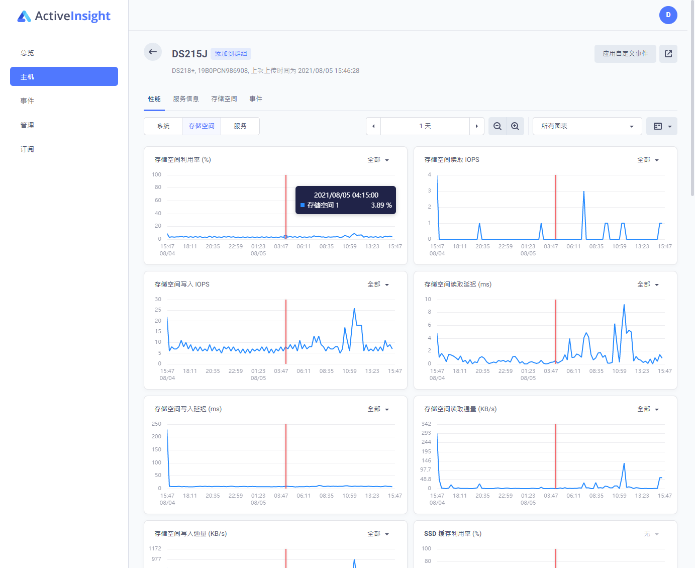Screen dimensions: 695x568
Task: Switch to 系统 metrics view
Action: pyautogui.click(x=163, y=126)
